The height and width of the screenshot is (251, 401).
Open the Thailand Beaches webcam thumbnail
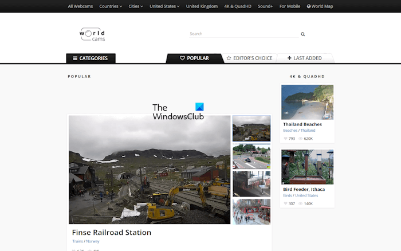(x=308, y=102)
